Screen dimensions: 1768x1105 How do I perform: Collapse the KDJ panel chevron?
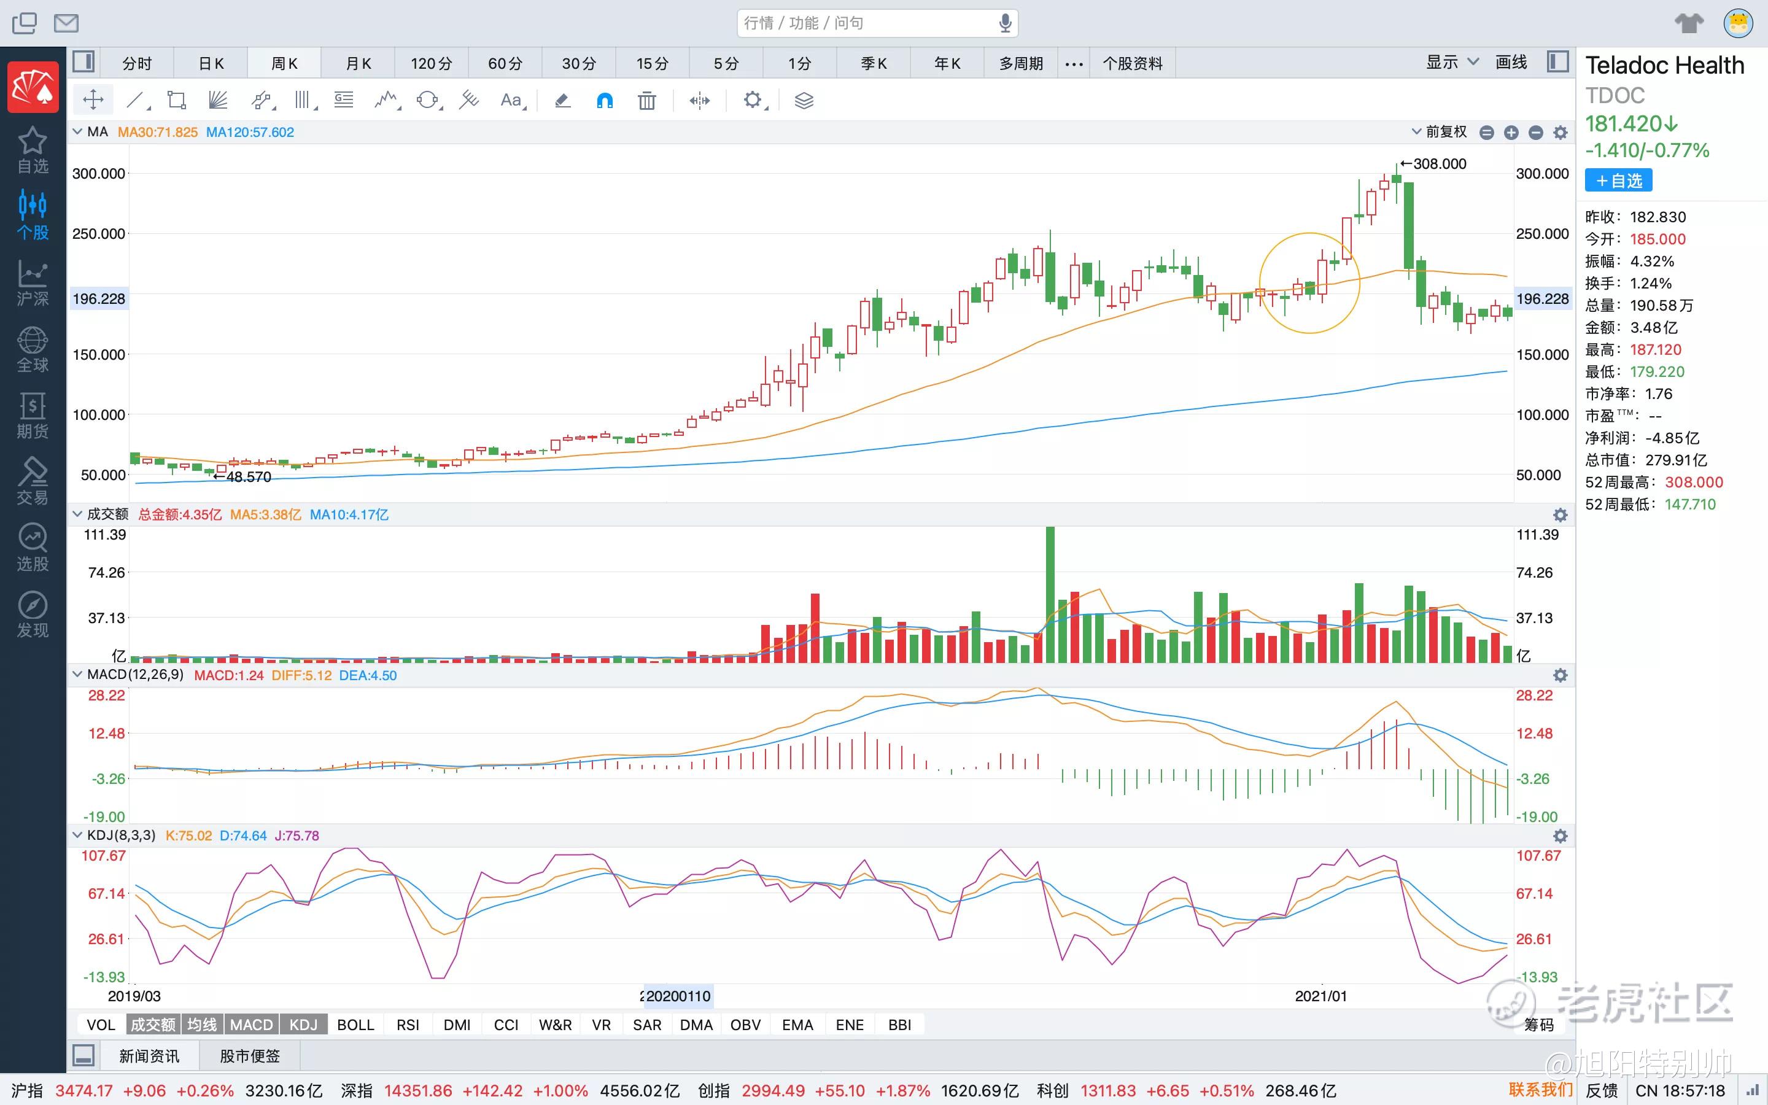click(x=77, y=835)
